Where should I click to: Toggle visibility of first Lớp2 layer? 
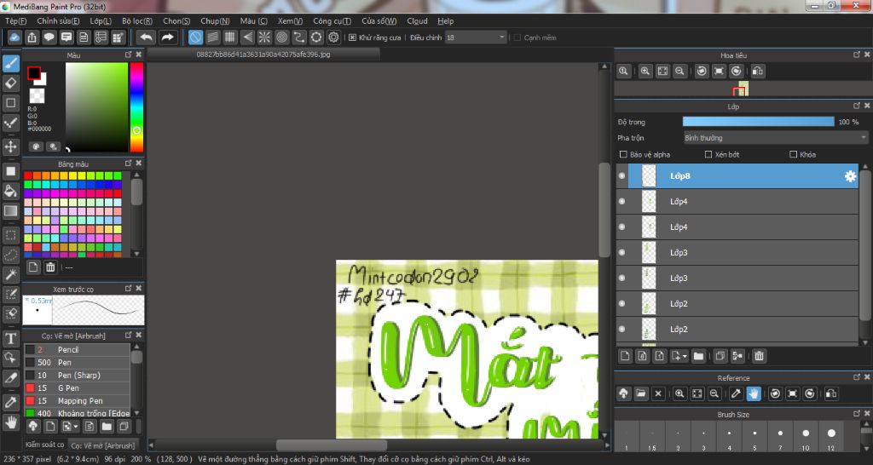622,304
